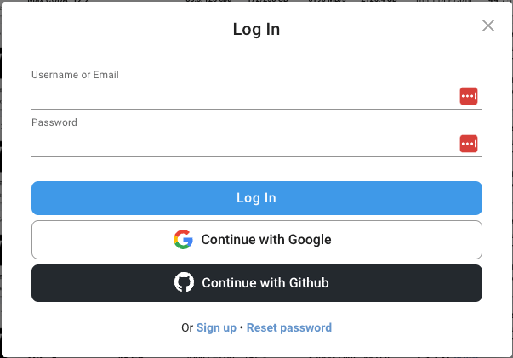The image size is (513, 358).
Task: Click the password manager icon in Username field
Action: (x=468, y=96)
